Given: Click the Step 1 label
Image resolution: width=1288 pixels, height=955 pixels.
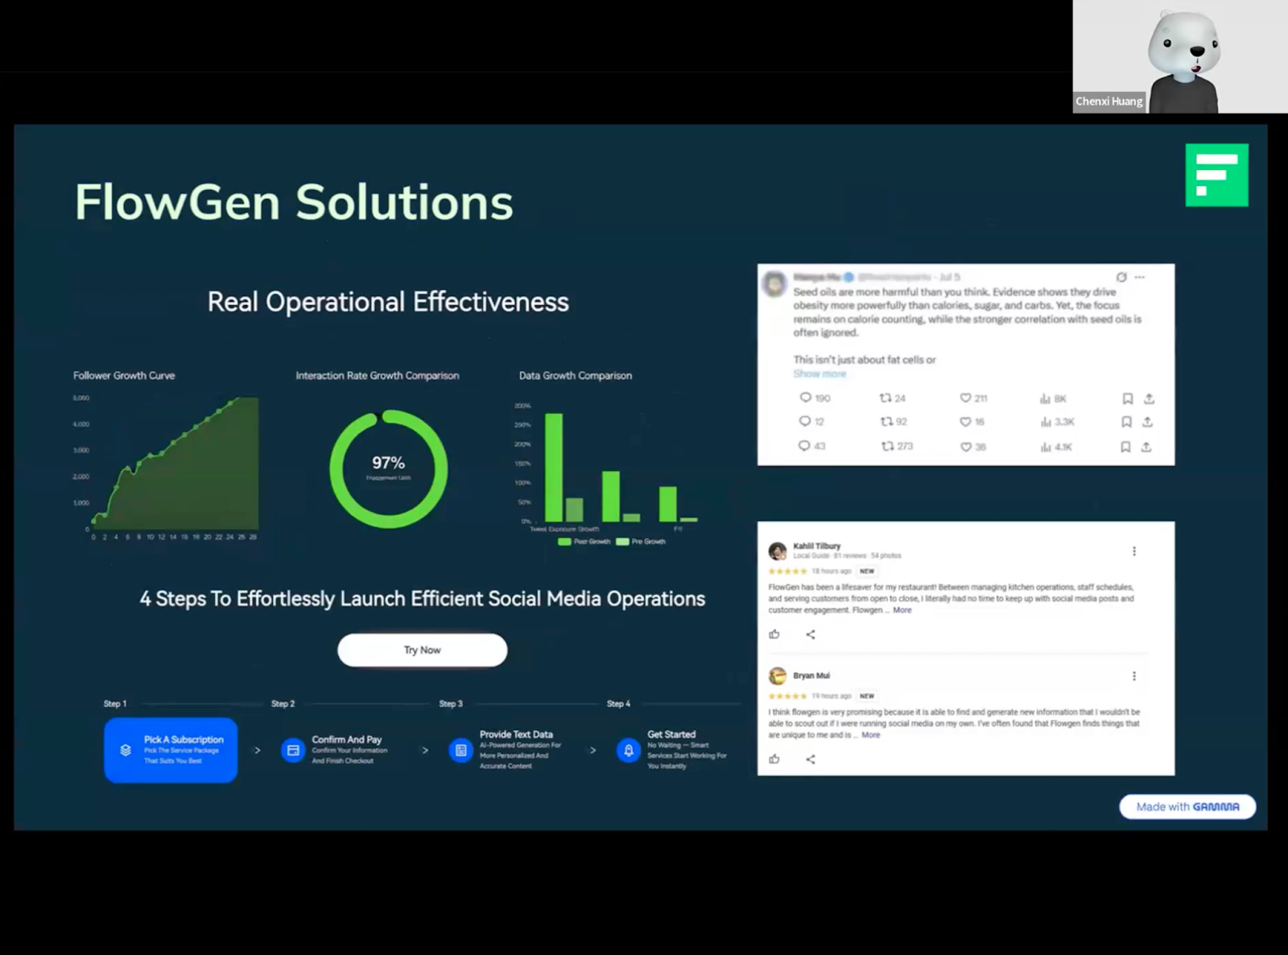Looking at the screenshot, I should (x=115, y=704).
